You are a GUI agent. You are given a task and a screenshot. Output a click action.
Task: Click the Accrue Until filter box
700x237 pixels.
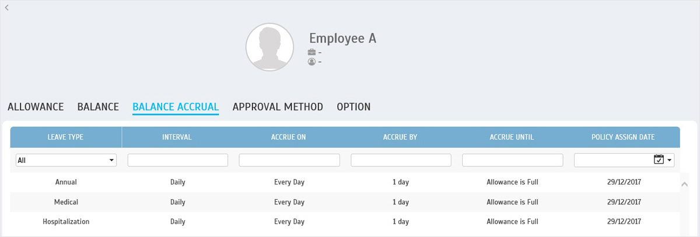[513, 160]
